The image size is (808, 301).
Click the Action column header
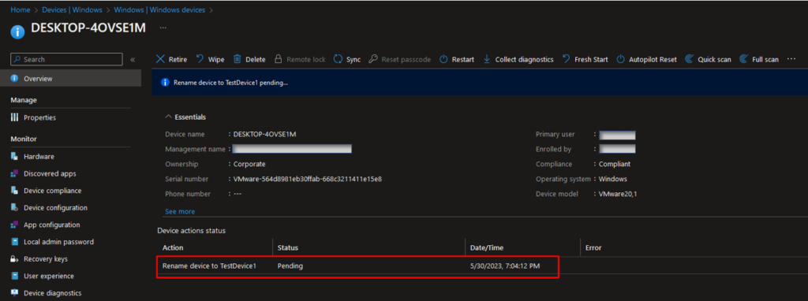[x=173, y=247]
